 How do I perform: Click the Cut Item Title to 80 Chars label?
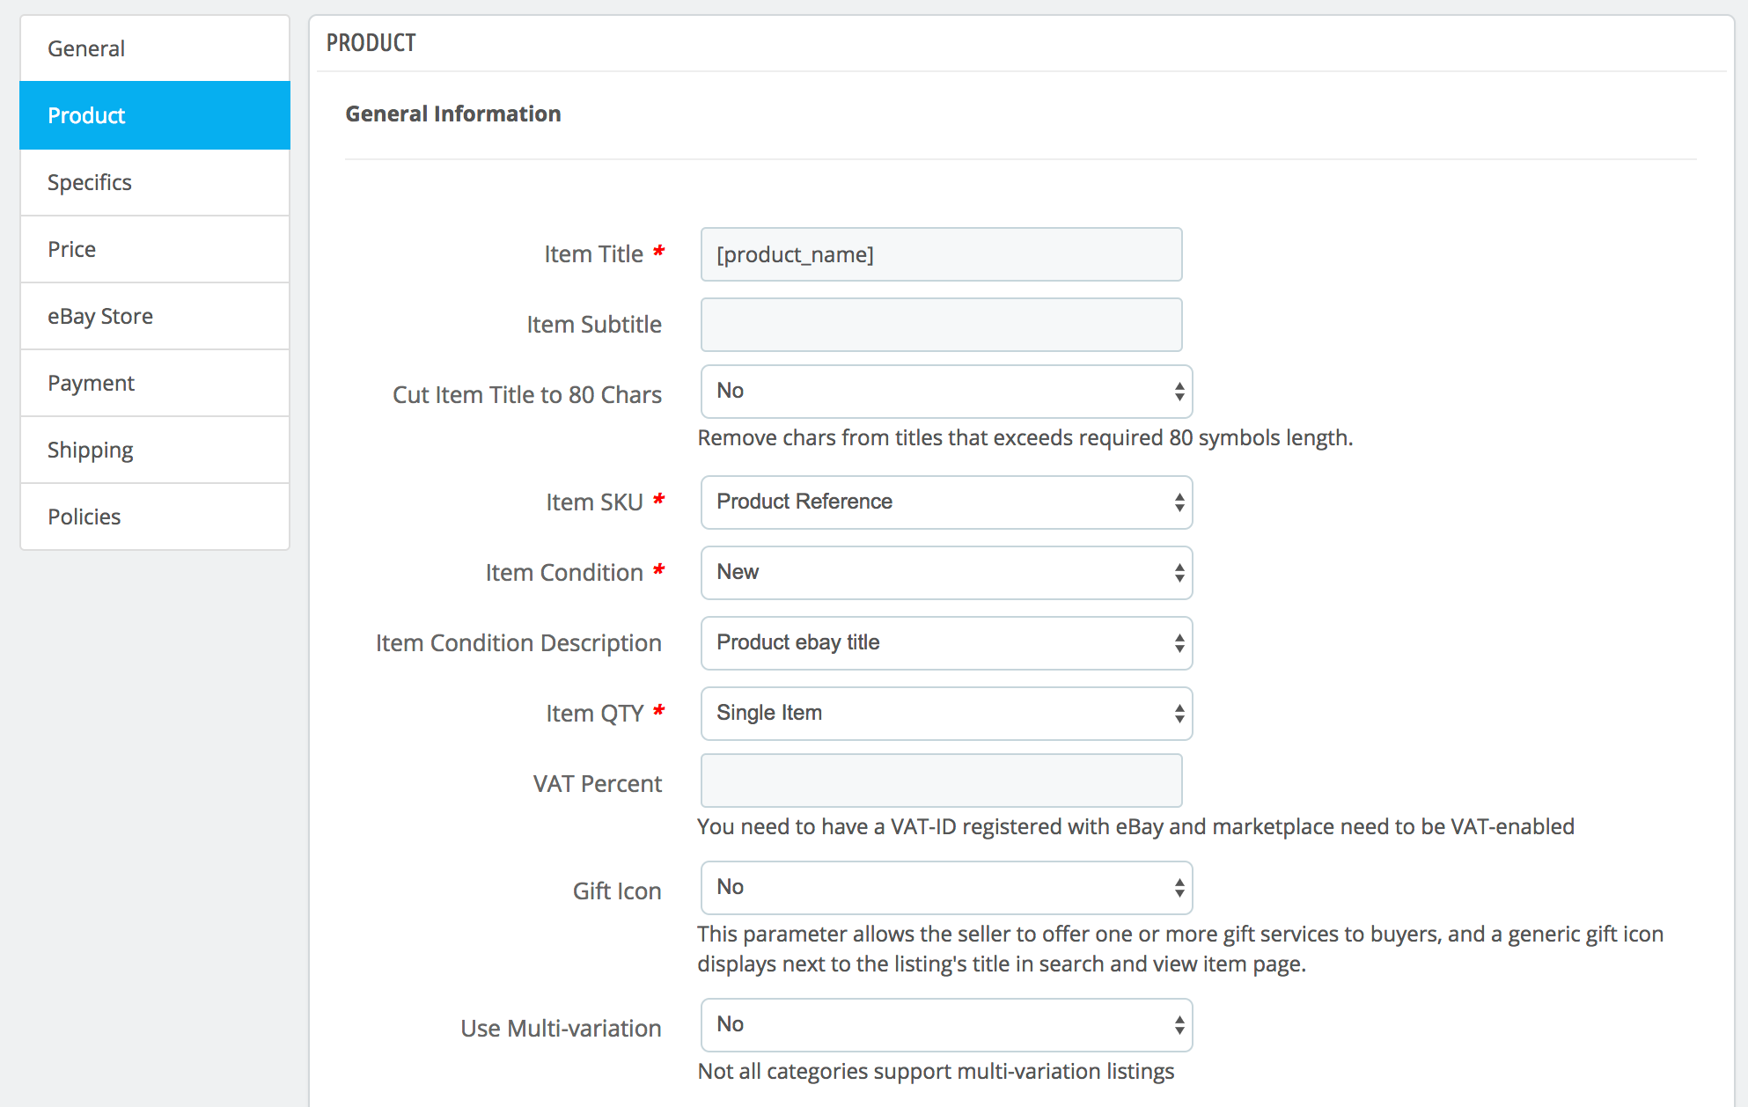(x=527, y=395)
